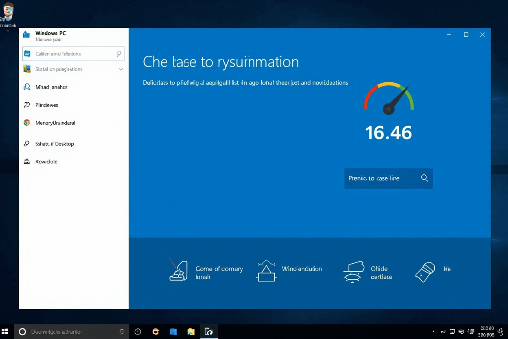Focus the 'Calten amd fatiations' search field
The width and height of the screenshot is (508, 339).
coord(73,54)
